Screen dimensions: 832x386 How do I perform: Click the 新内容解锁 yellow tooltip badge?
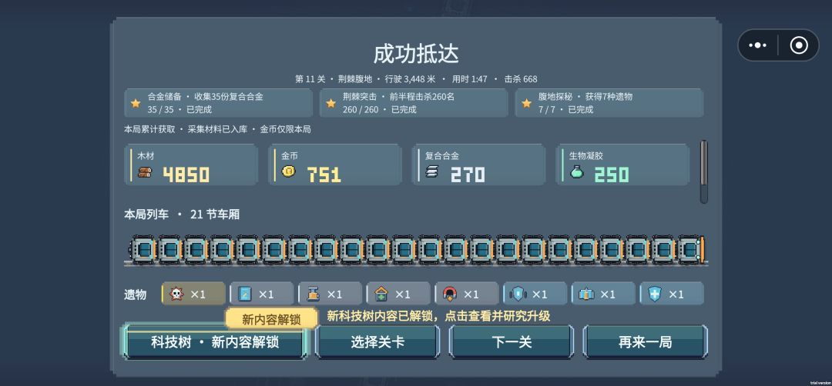(x=271, y=319)
